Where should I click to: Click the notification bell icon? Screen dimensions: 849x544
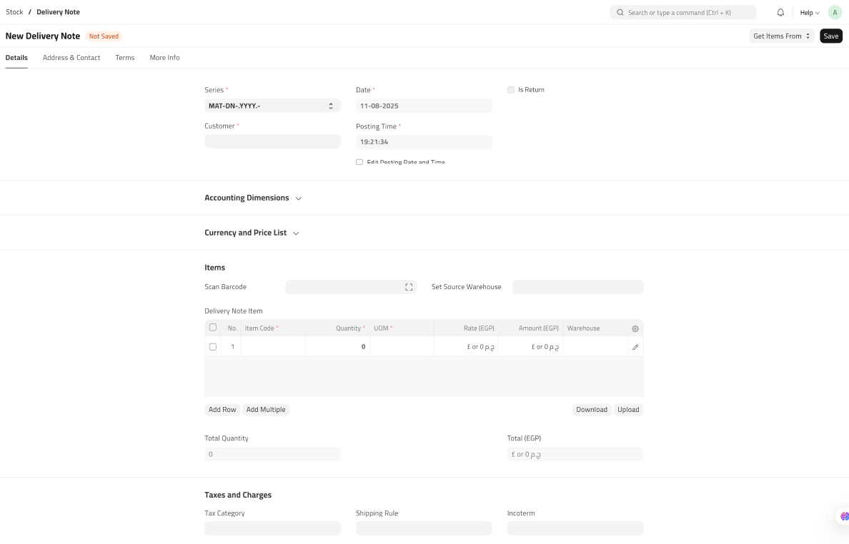[780, 13]
